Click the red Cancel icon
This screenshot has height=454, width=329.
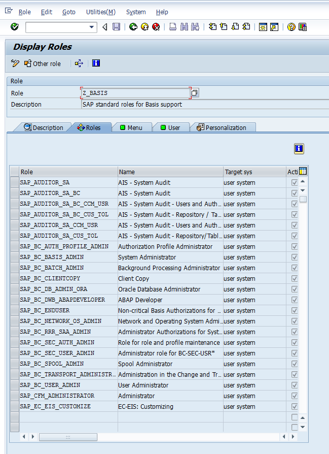pos(156,27)
